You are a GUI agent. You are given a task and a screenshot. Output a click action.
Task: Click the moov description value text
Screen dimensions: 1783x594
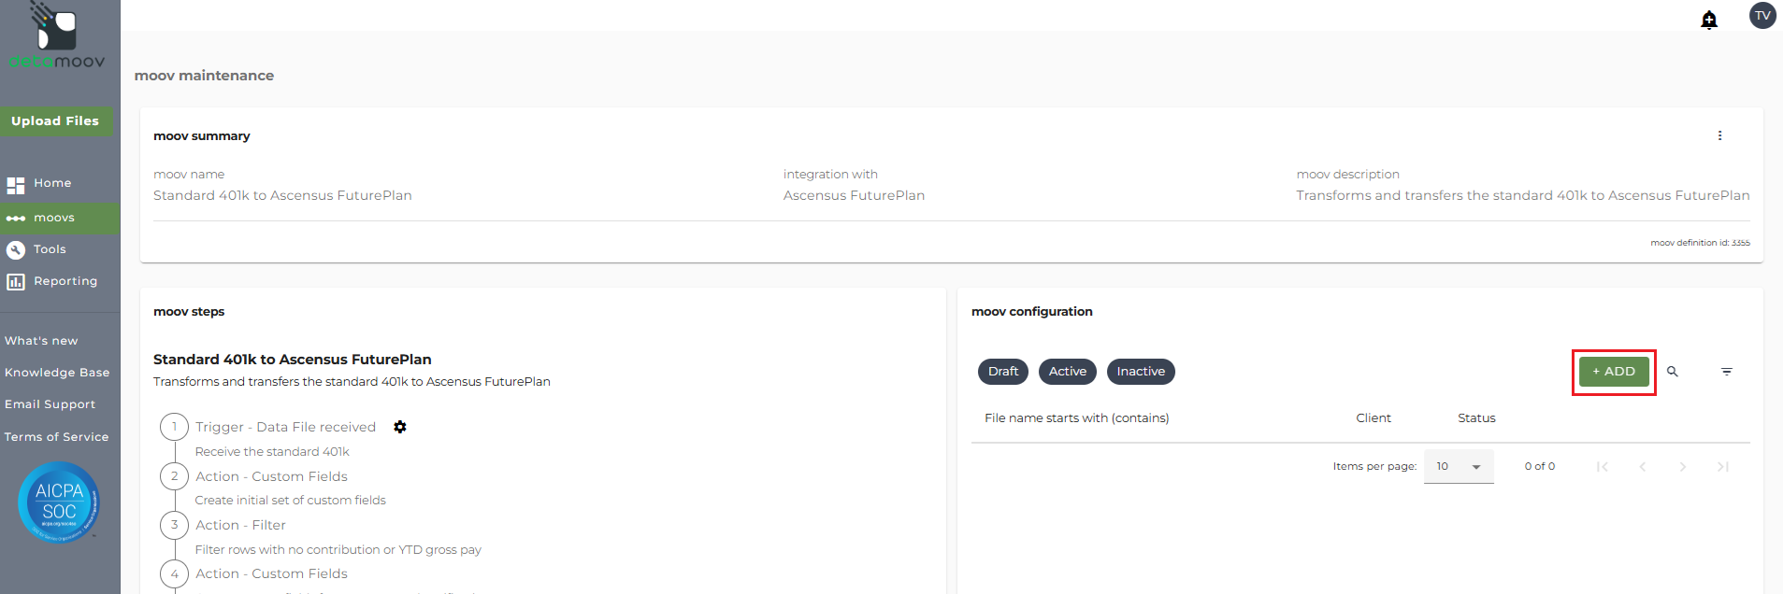(x=1523, y=195)
